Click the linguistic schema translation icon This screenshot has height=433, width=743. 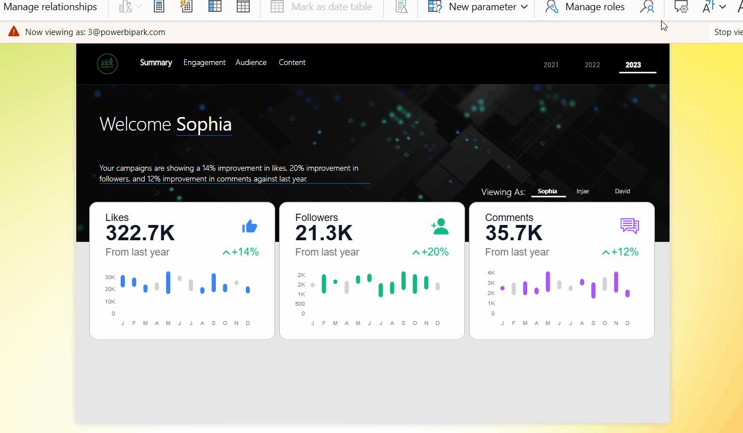click(x=709, y=7)
